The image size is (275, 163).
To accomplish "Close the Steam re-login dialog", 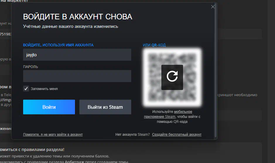I will tap(213, 7).
